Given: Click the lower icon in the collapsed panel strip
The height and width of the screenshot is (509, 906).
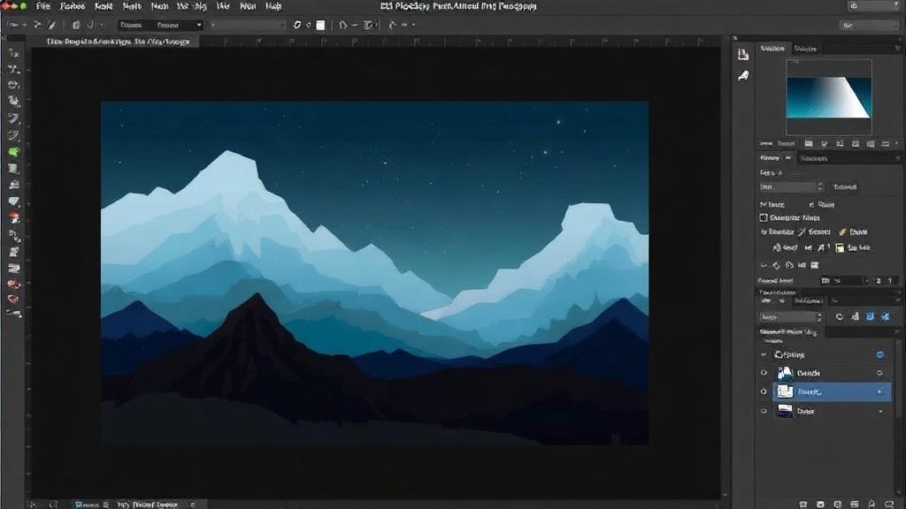Looking at the screenshot, I should [743, 76].
